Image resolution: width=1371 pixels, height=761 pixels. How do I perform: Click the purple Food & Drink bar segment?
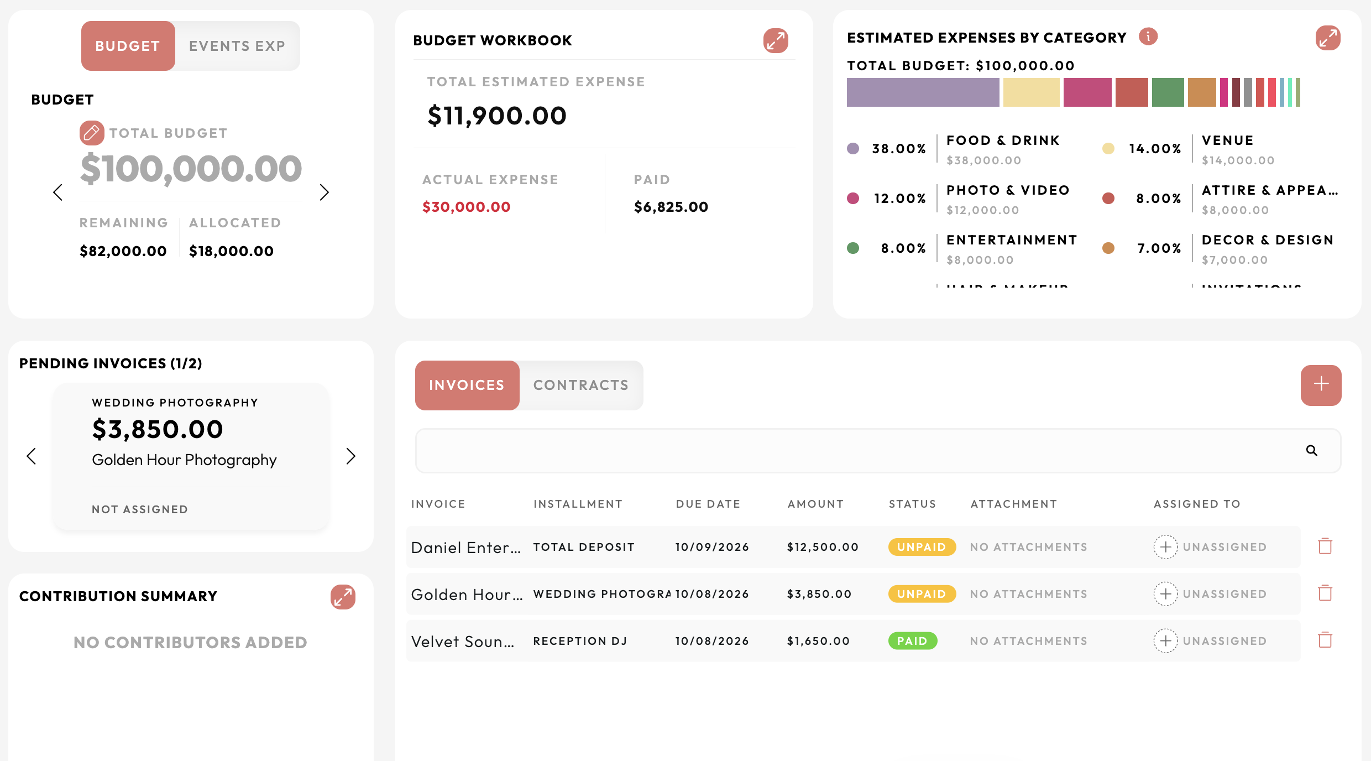pos(923,92)
